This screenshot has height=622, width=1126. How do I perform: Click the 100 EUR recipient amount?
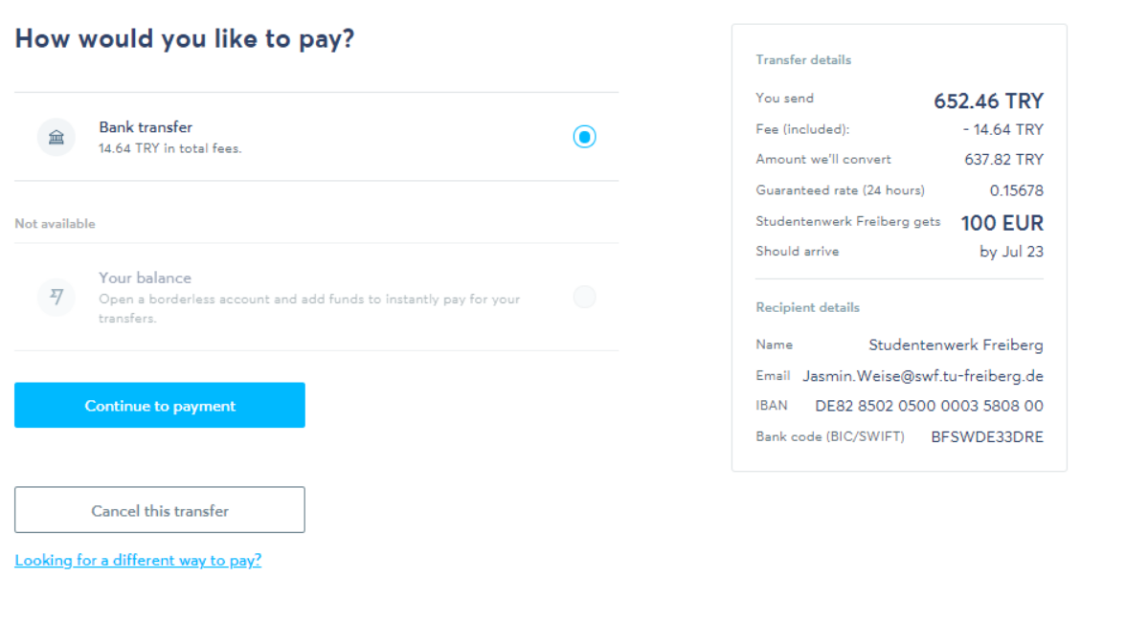pos(1002,223)
